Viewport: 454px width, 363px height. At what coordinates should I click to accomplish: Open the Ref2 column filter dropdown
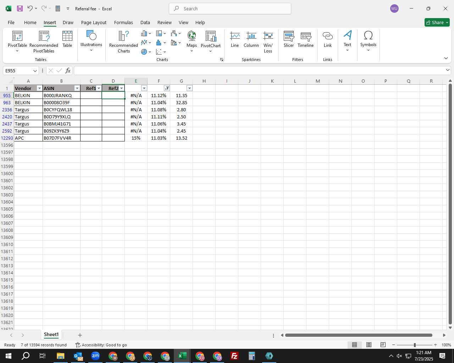[121, 88]
